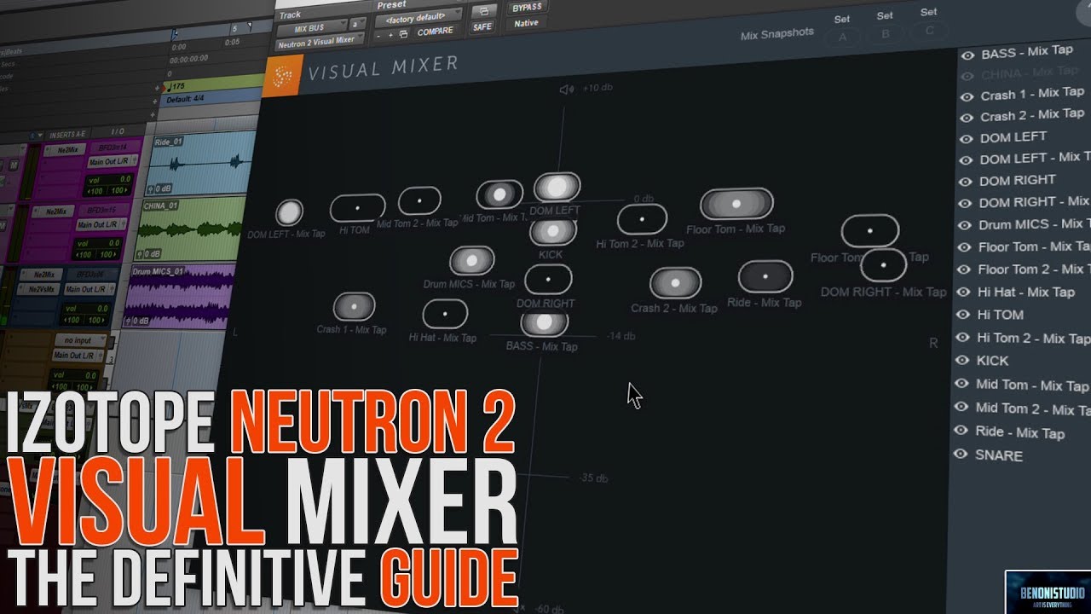The image size is (1091, 614).
Task: Select the DOM RIGHT node below KICK
Action: (x=548, y=279)
